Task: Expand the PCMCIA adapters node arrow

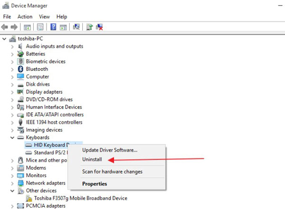Action: [x=12, y=206]
